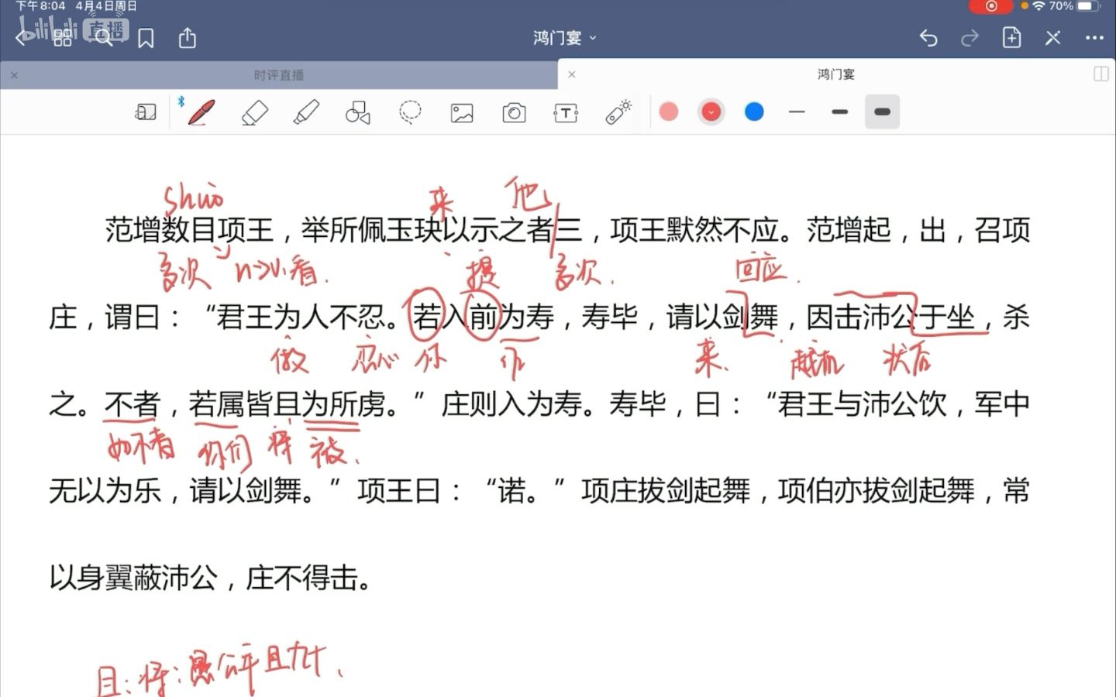The width and height of the screenshot is (1116, 697).
Task: Tap the text 范增数目项王
Action: pyautogui.click(x=189, y=230)
